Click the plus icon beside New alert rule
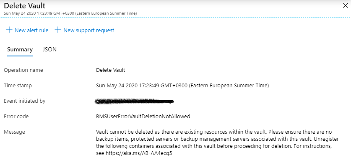 pyautogui.click(x=9, y=30)
